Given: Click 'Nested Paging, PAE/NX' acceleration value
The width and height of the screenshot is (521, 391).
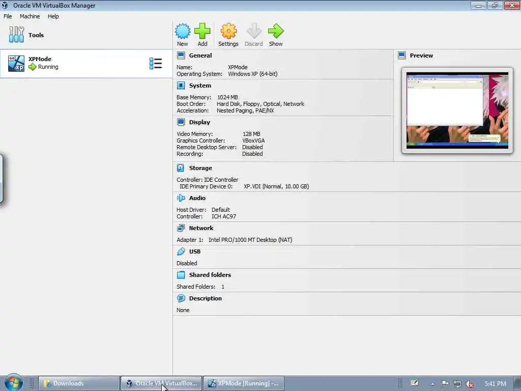Looking at the screenshot, I should coord(245,110).
